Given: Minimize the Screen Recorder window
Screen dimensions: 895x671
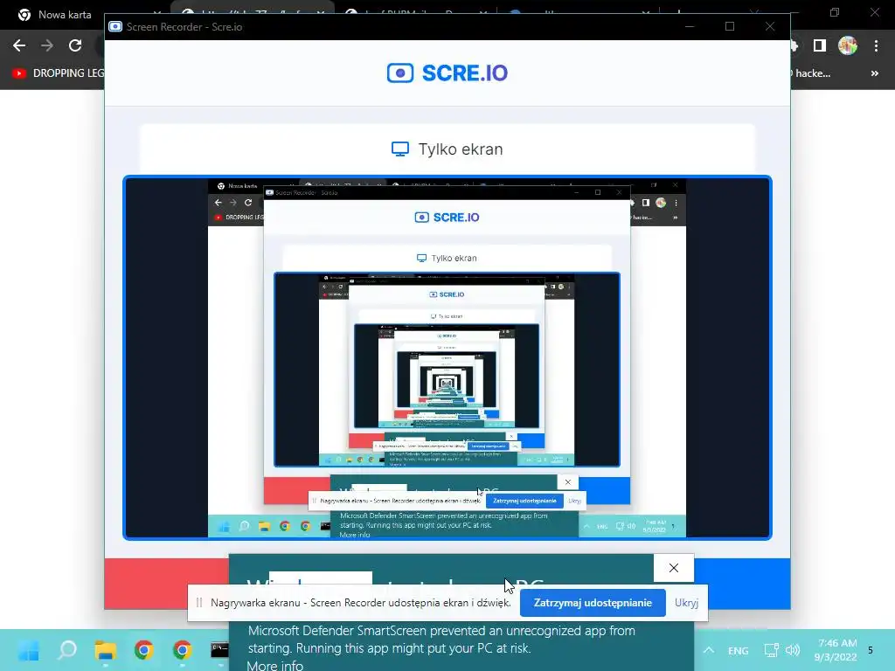Looking at the screenshot, I should pos(690,26).
